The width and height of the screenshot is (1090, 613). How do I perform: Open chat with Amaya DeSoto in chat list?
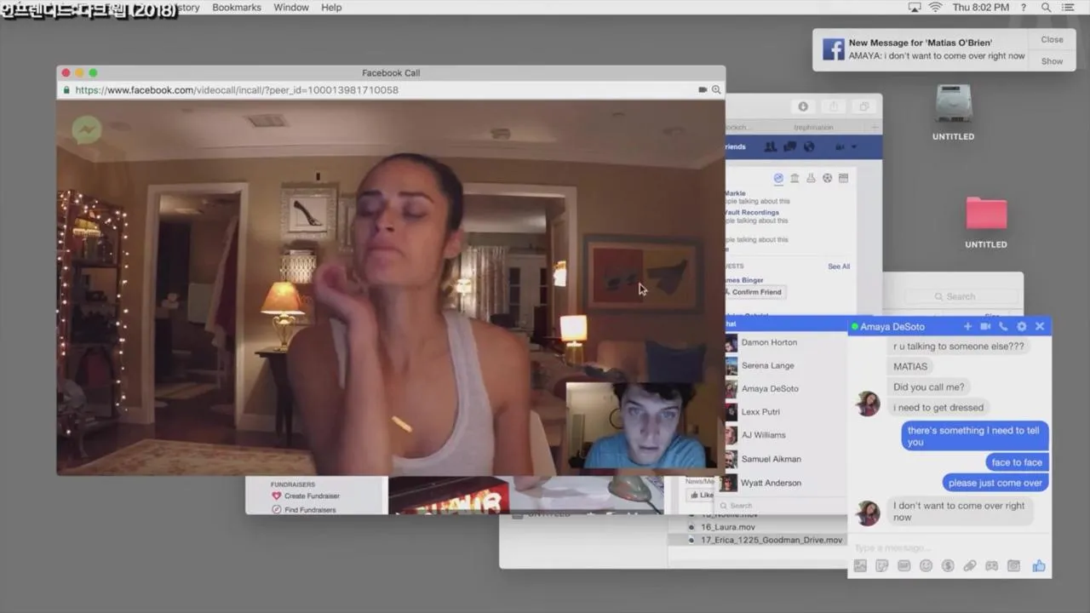[x=770, y=388]
